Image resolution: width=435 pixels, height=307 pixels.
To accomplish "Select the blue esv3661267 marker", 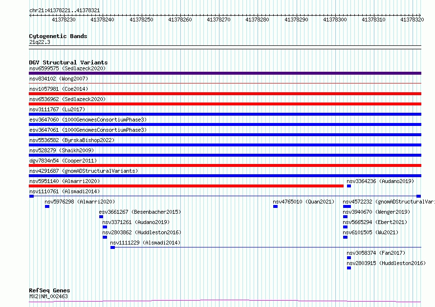I will point(101,217).
